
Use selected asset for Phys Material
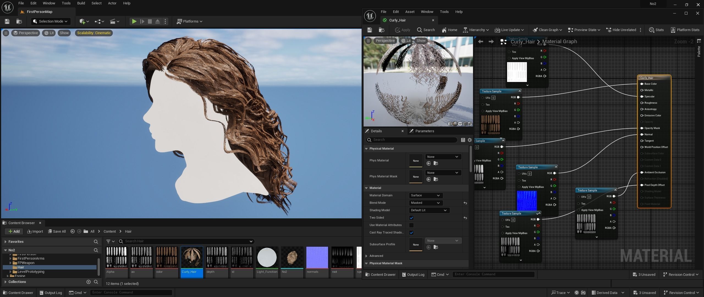(x=429, y=164)
